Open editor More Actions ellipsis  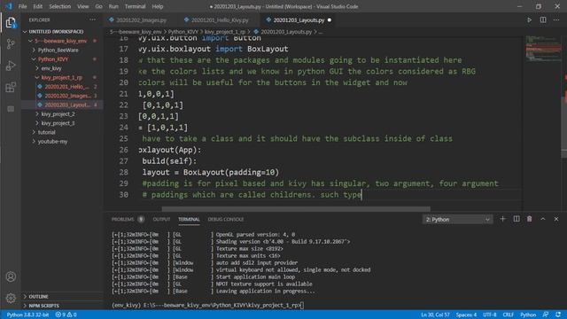556,20
